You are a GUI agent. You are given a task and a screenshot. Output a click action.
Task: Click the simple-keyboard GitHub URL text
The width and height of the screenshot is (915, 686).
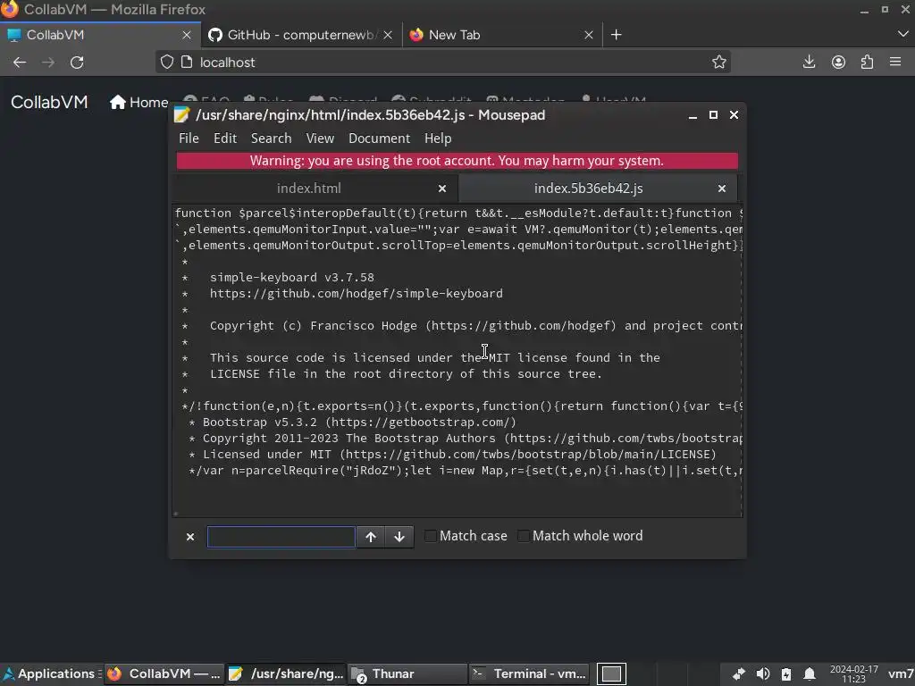pyautogui.click(x=356, y=293)
